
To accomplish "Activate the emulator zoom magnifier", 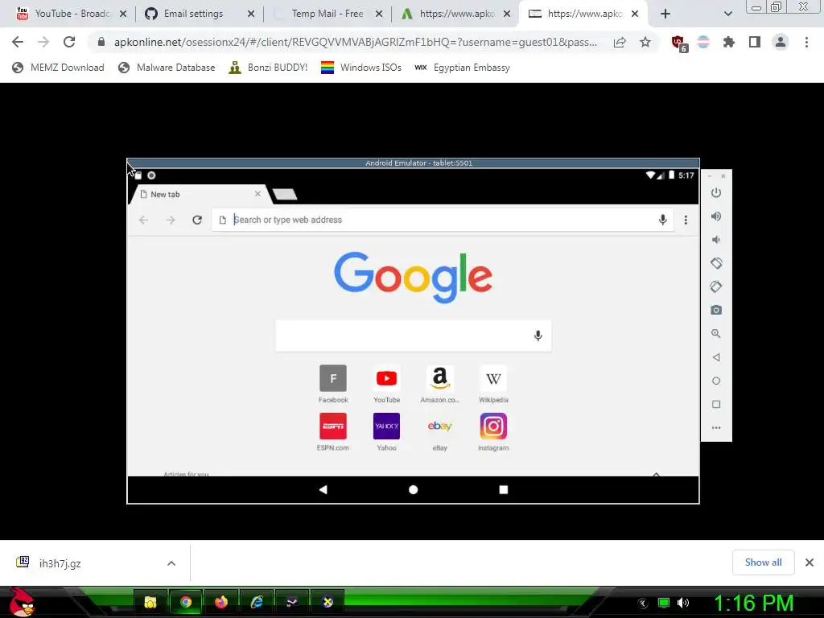I will tap(715, 333).
